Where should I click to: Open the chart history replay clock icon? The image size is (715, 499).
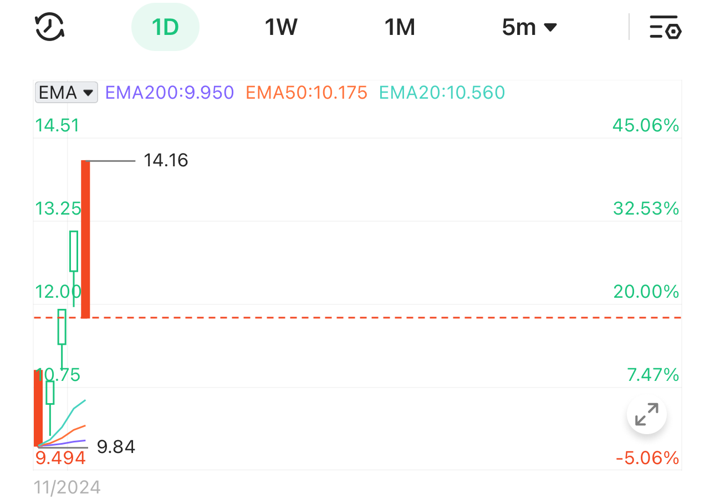coord(49,27)
